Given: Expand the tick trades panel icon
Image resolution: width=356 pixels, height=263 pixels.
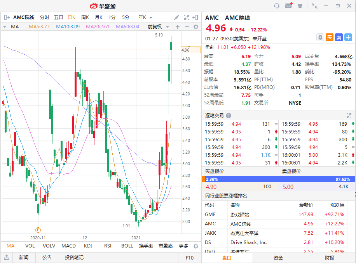Looking at the screenshot, I should pyautogui.click(x=349, y=116).
